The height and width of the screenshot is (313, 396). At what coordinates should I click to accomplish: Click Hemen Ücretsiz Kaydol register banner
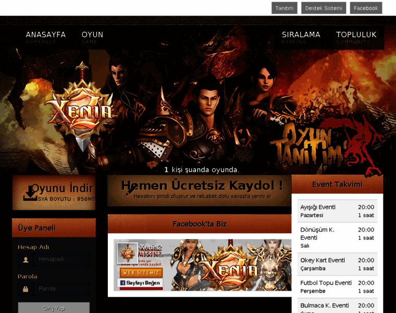tap(200, 190)
